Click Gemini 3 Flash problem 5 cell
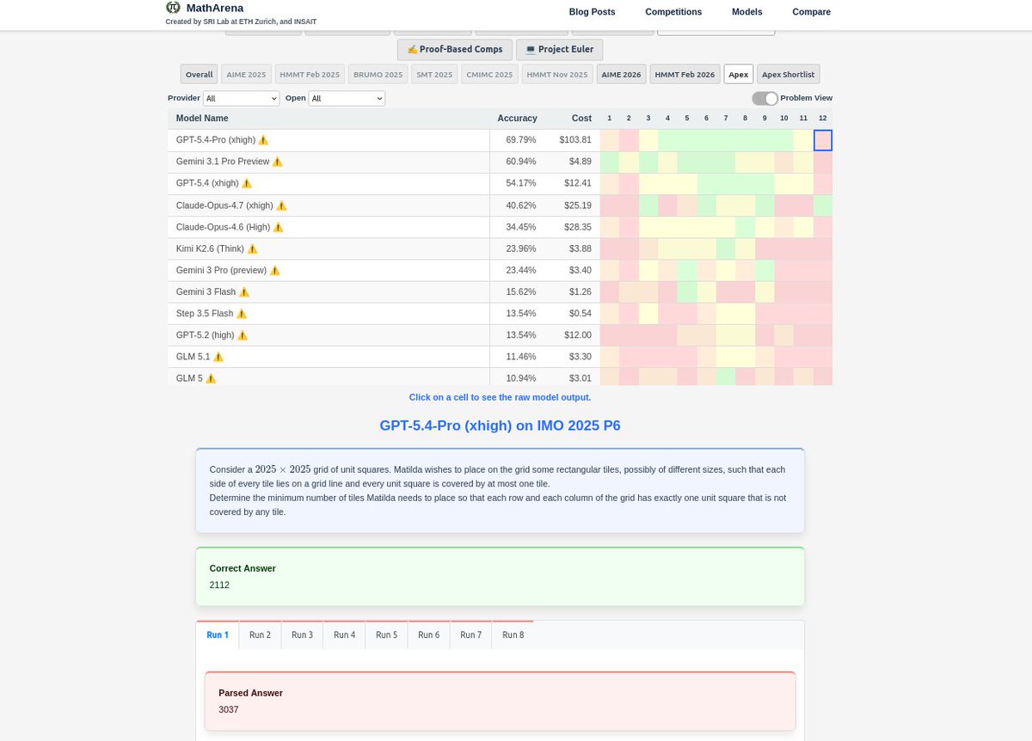The image size is (1032, 741). pos(687,292)
